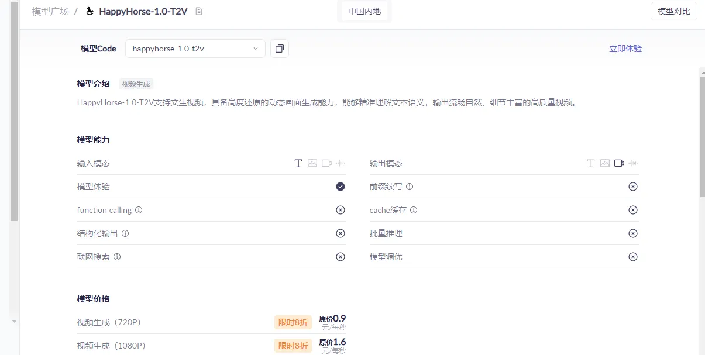Click the video icon in 输出模态 row
This screenshot has height=355, width=705.
(620, 163)
